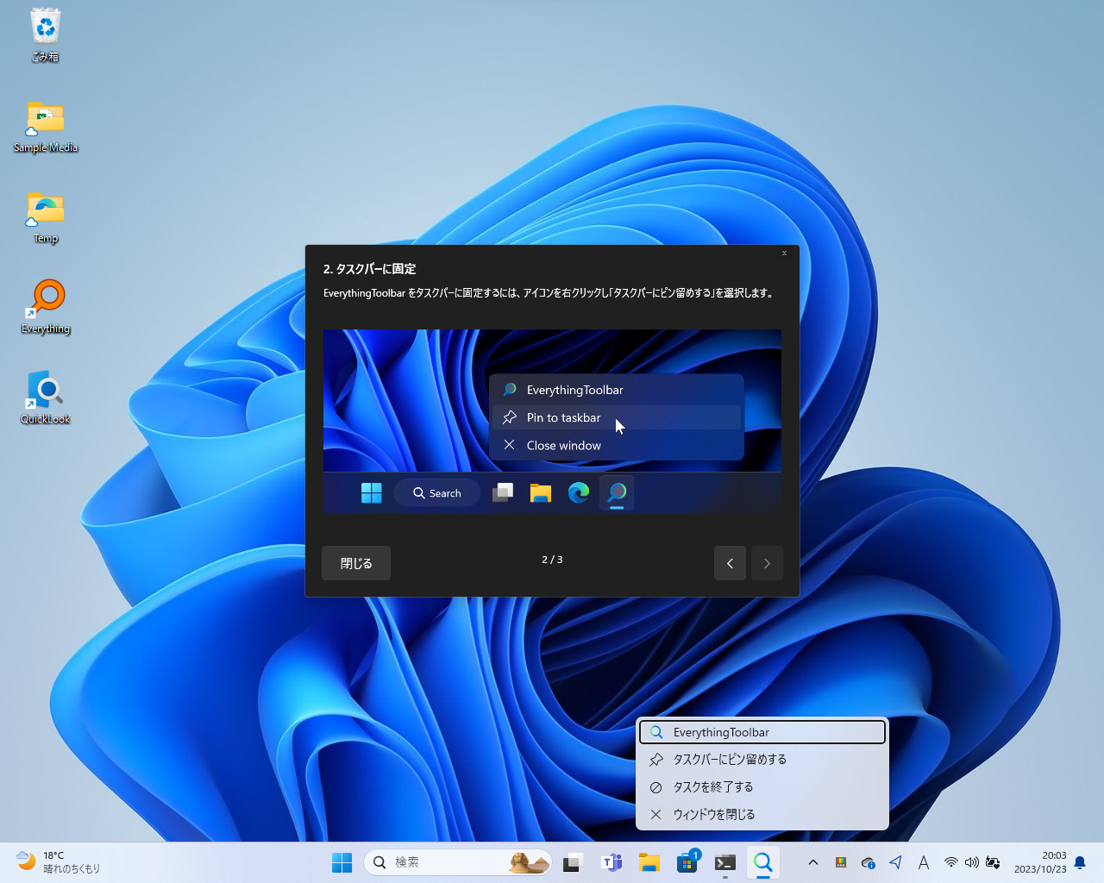
Task: Open the clock and calendar at 20:03
Action: pyautogui.click(x=1040, y=862)
